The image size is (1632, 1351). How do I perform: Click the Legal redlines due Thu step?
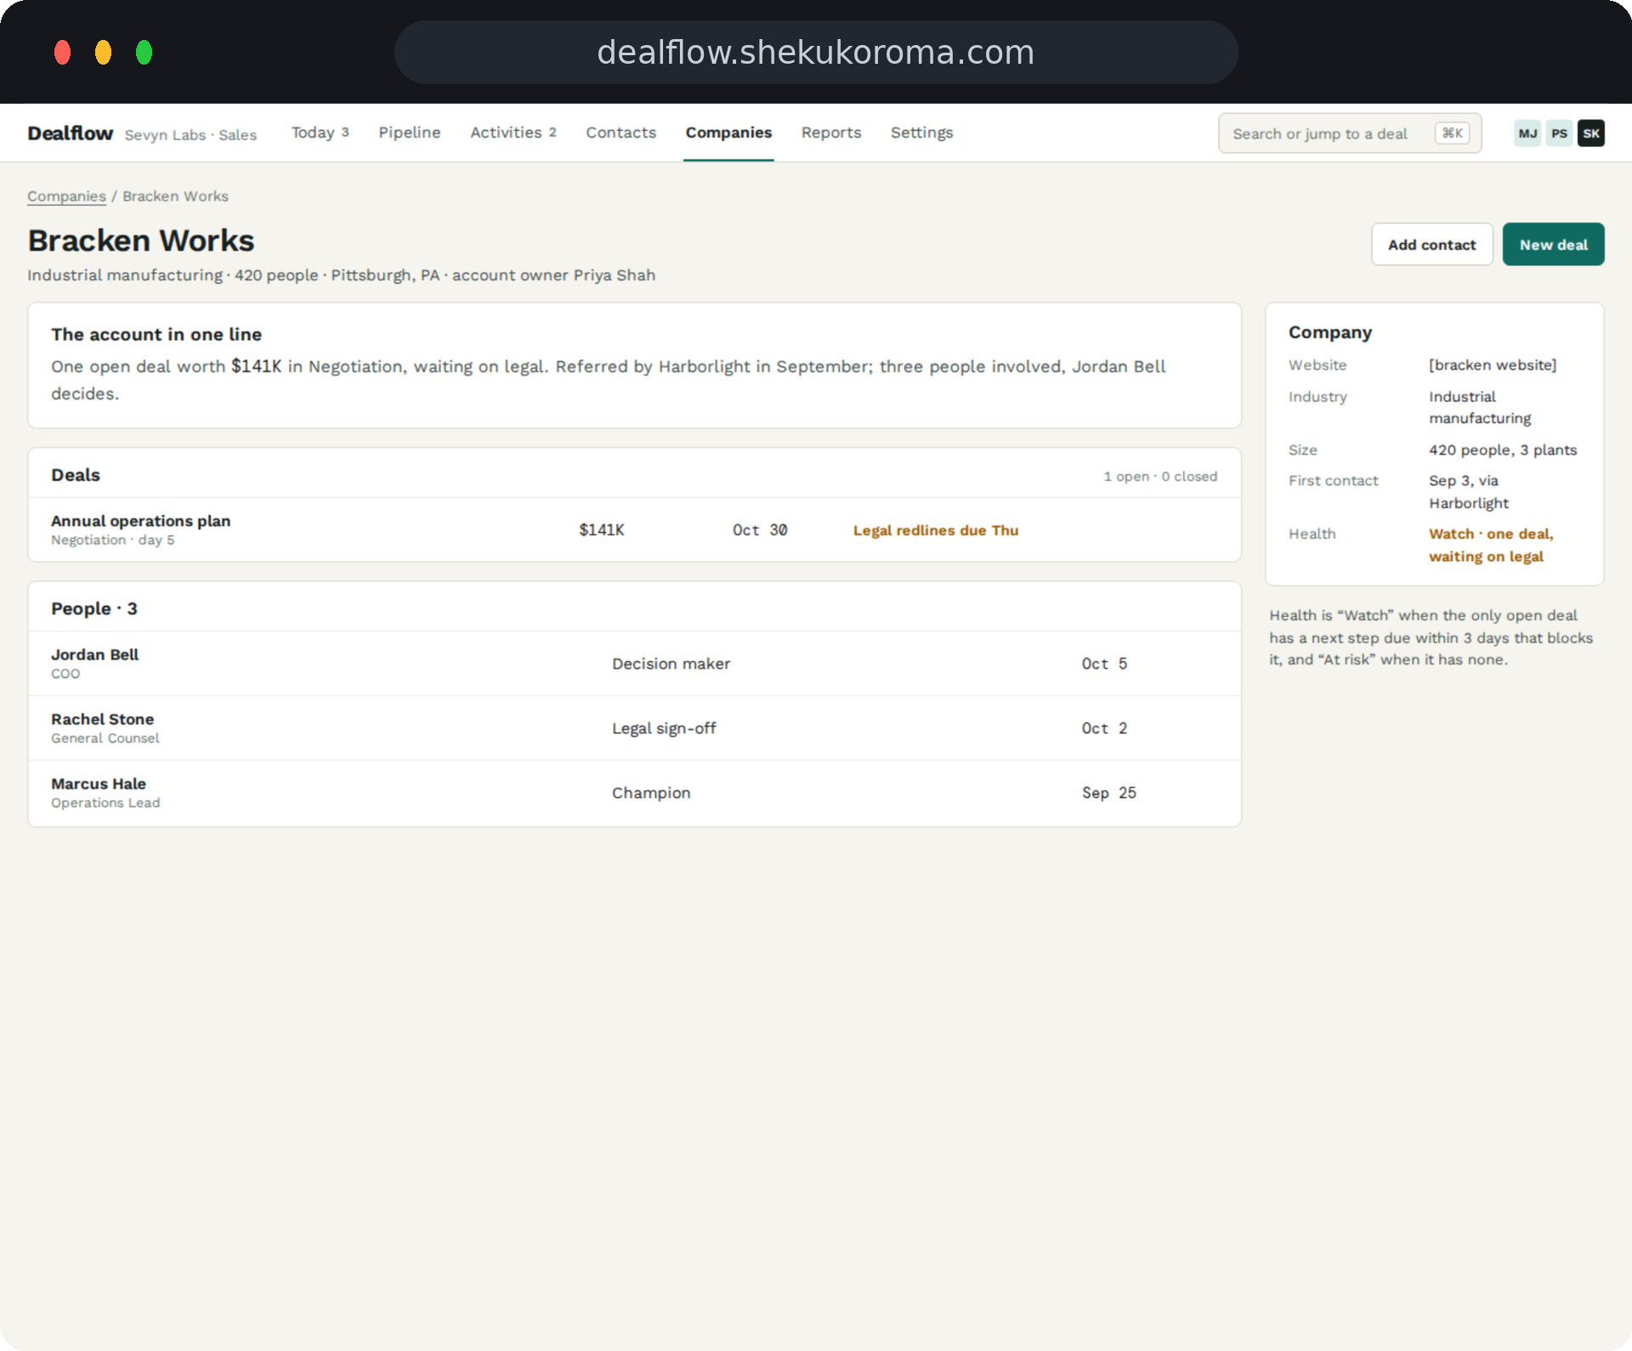[x=935, y=530]
